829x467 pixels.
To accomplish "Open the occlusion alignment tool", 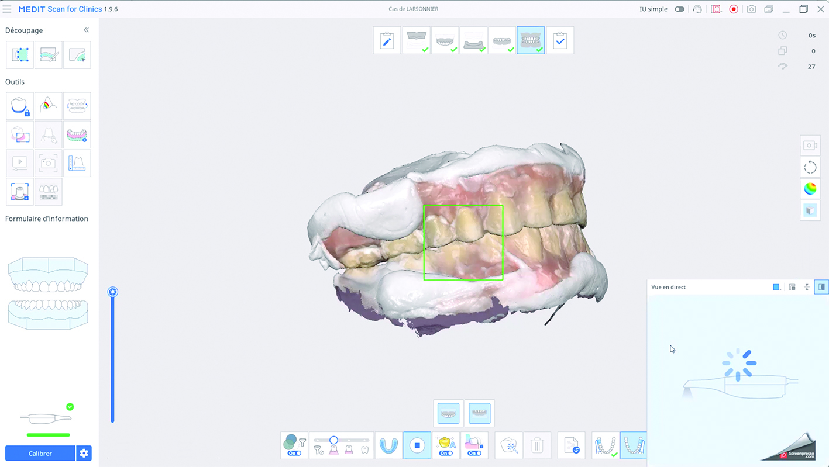I will [x=77, y=106].
